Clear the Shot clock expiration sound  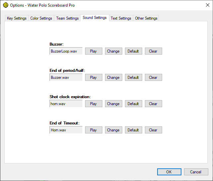pos(153,104)
